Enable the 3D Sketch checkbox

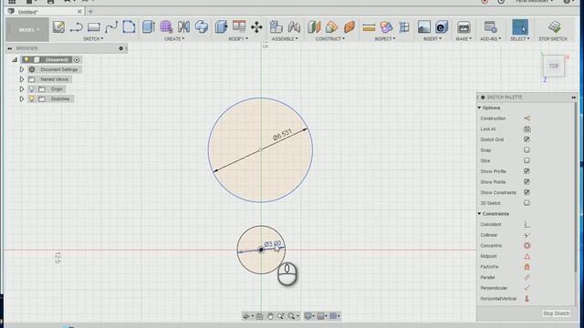coord(527,203)
